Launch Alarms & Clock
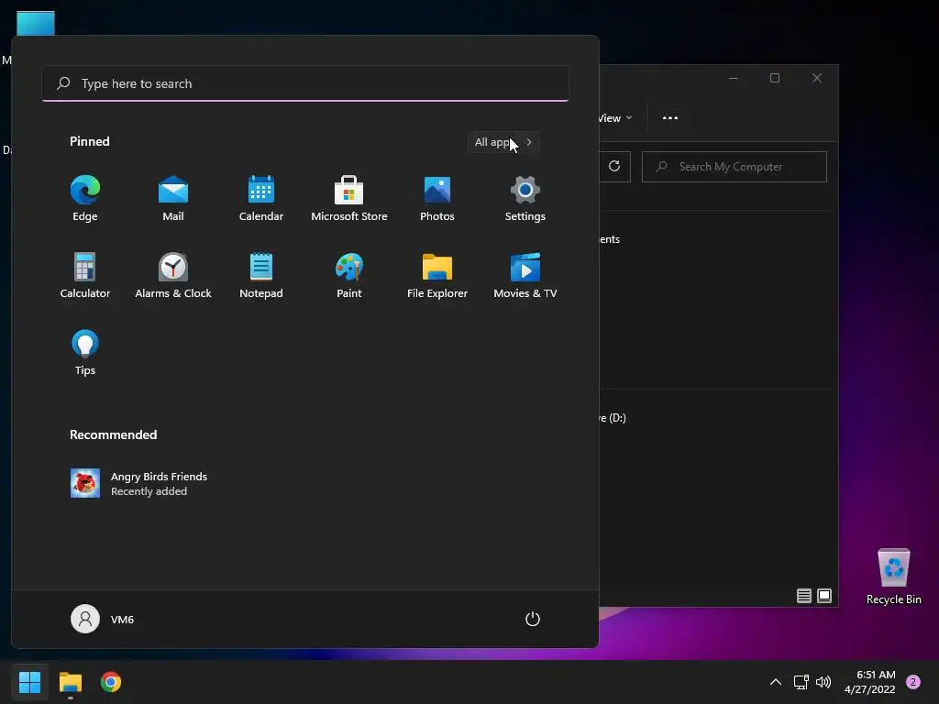The width and height of the screenshot is (939, 704). click(x=173, y=275)
